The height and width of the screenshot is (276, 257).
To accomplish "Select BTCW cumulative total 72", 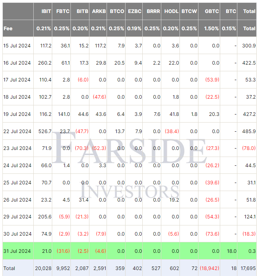I will [x=195, y=268].
